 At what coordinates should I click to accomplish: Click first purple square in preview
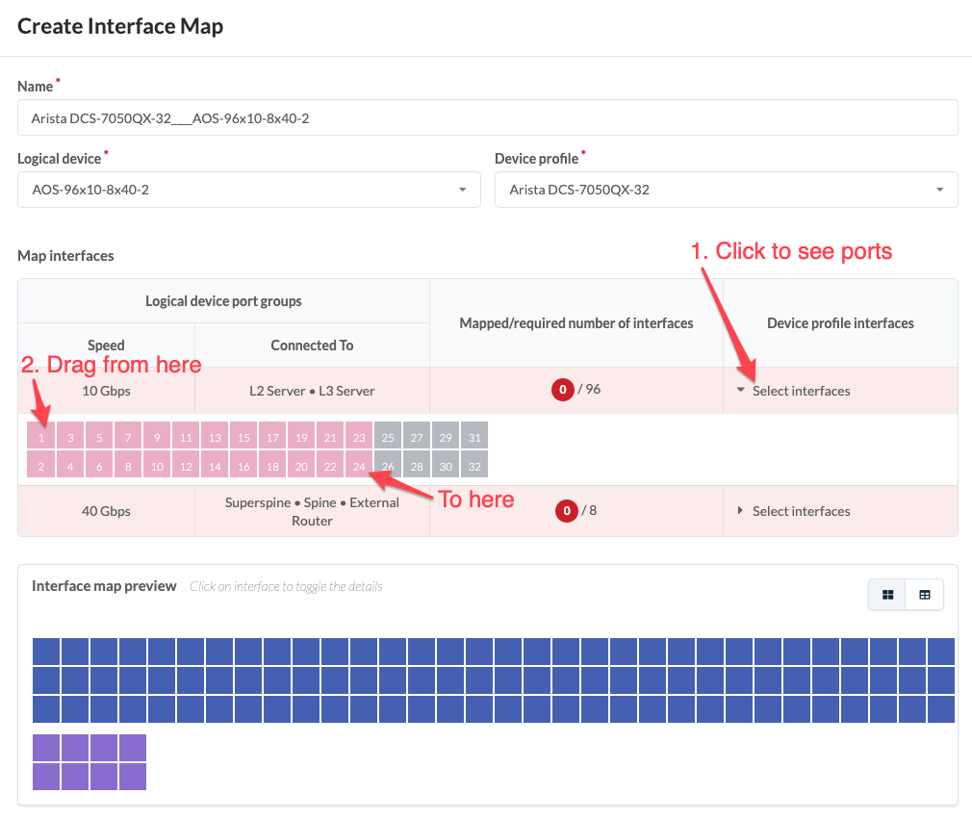46,748
